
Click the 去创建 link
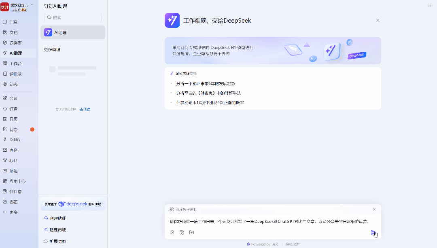[85, 109]
